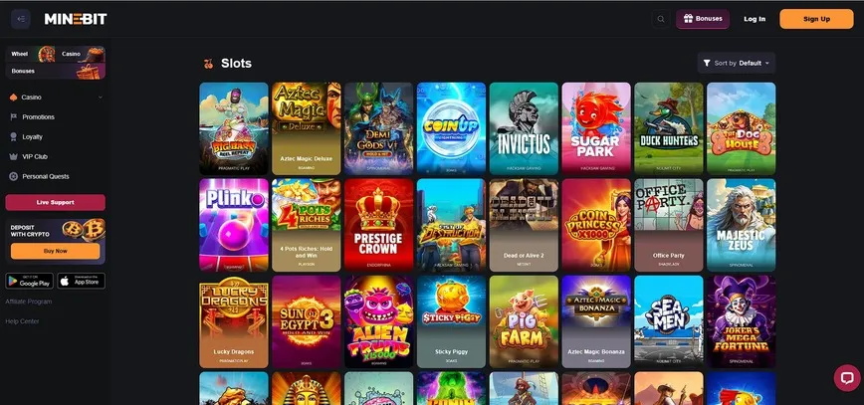This screenshot has height=405, width=864.
Task: Click the Log In button
Action: coord(755,19)
